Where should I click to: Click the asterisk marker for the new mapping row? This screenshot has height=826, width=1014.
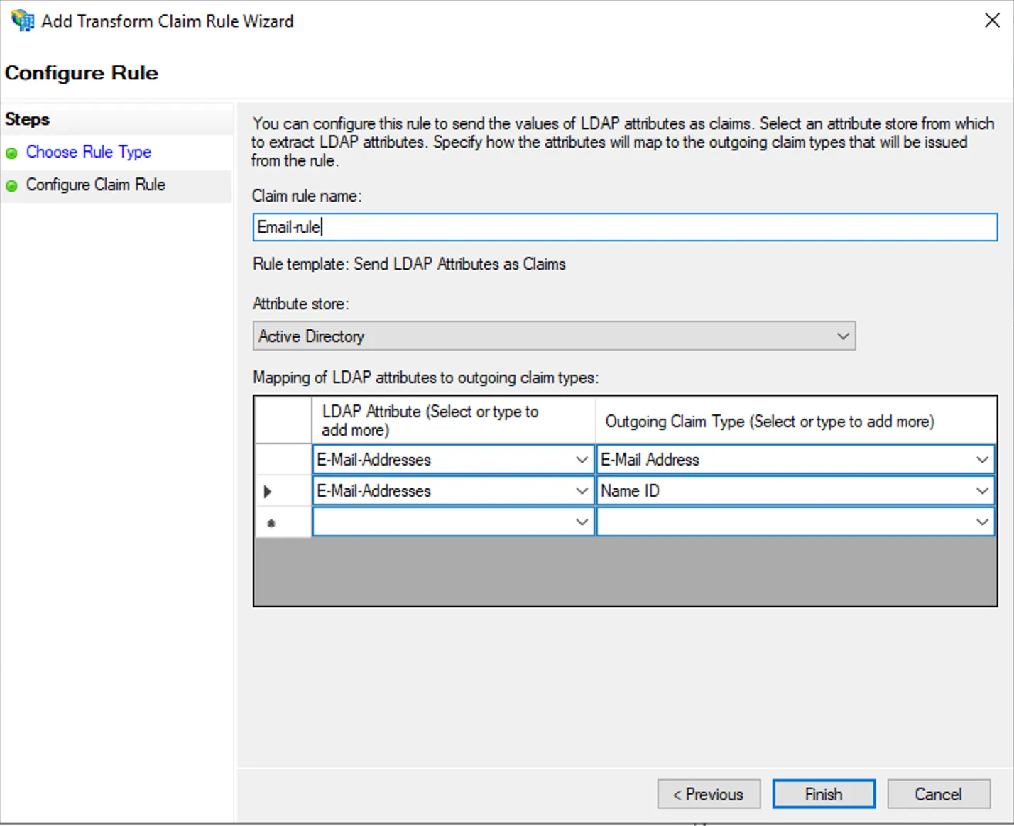pos(271,522)
